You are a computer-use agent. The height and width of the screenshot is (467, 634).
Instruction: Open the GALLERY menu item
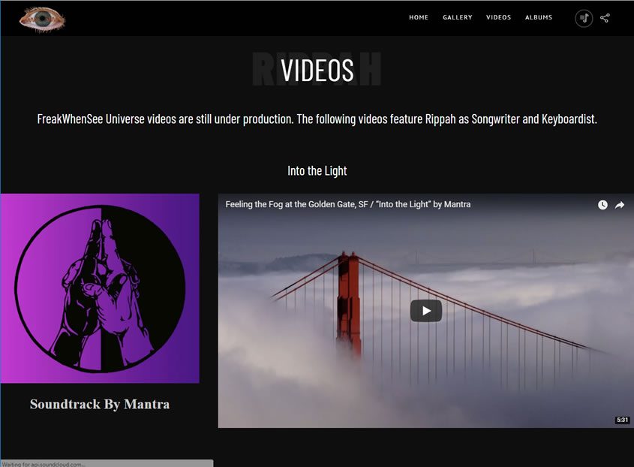tap(457, 18)
